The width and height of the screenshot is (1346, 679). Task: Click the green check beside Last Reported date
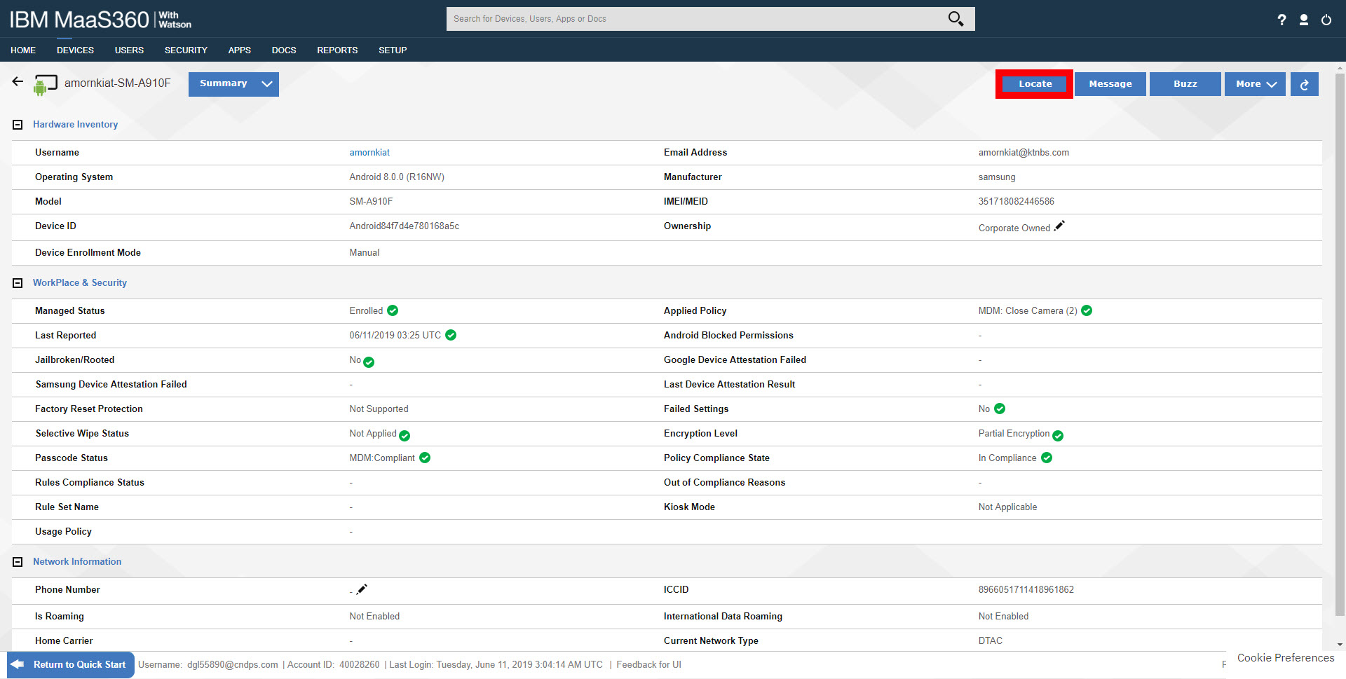click(451, 335)
